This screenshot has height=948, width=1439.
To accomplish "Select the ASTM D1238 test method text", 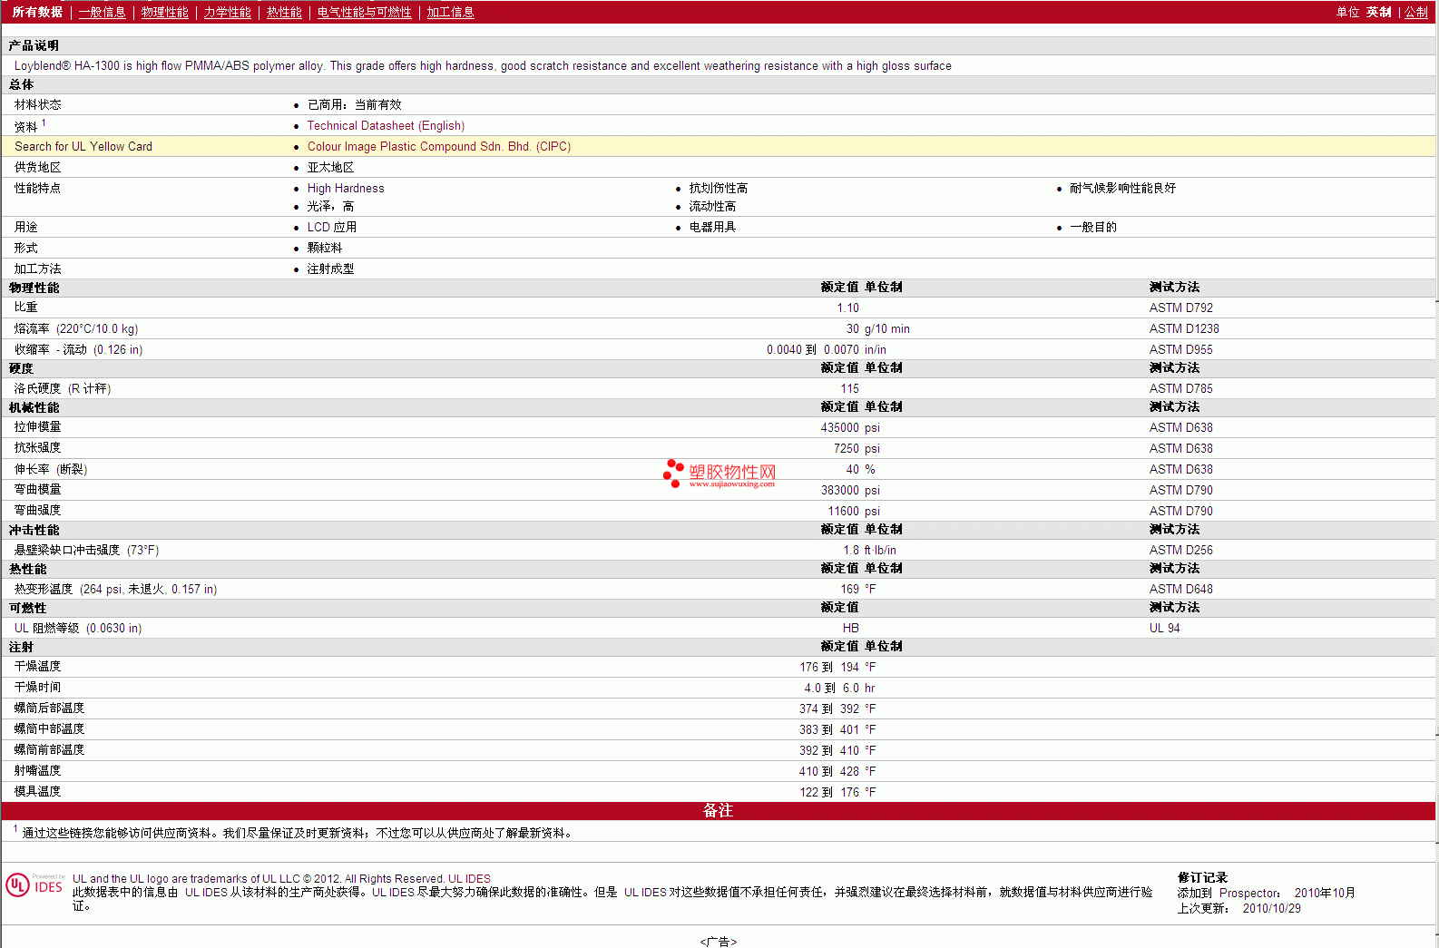I will 1184,328.
